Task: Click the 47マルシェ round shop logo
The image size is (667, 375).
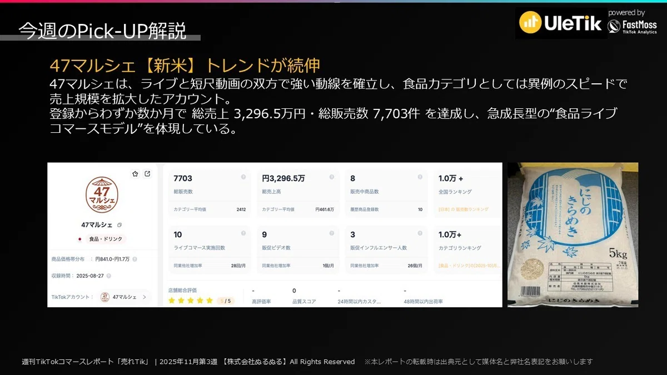Action: coord(102,195)
